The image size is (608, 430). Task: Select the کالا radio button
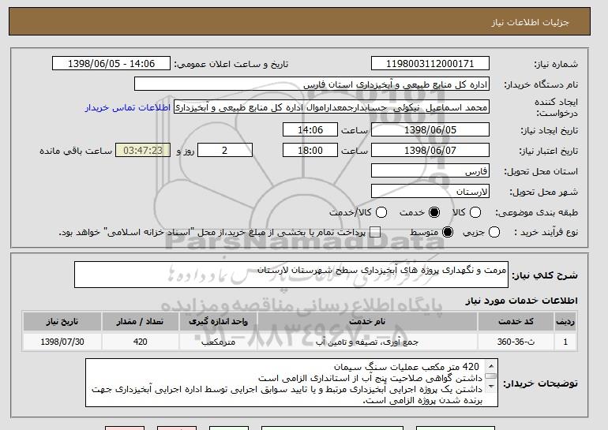point(475,212)
